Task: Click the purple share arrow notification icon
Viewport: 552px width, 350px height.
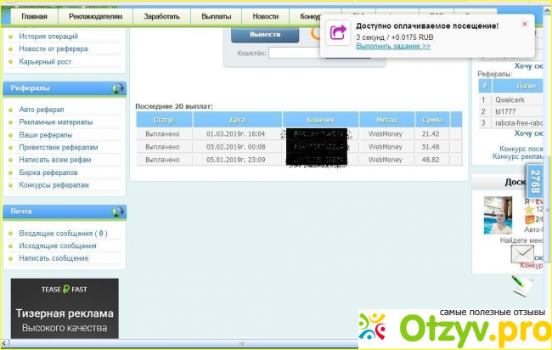Action: click(338, 33)
